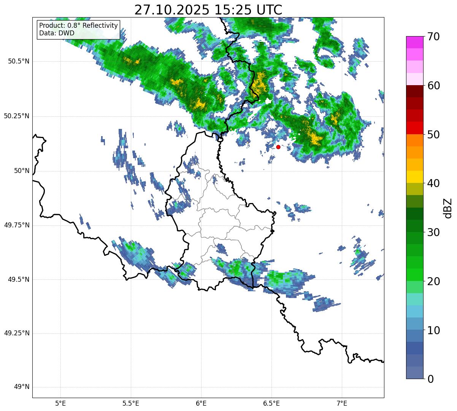This screenshot has width=457, height=411.
Task: Click the longitude label 5.5°E
Action: 131,403
